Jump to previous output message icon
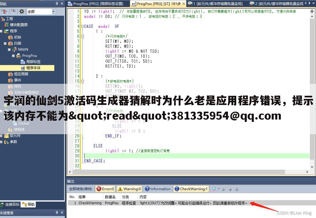Screen dimensions: 316x218 tap(224, 189)
